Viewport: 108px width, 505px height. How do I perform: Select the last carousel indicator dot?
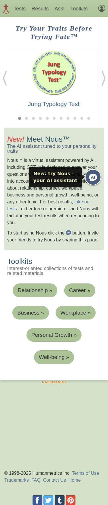89,118
